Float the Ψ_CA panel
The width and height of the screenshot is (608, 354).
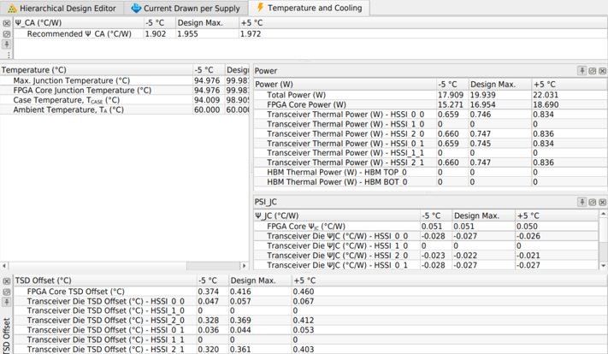coord(7,34)
